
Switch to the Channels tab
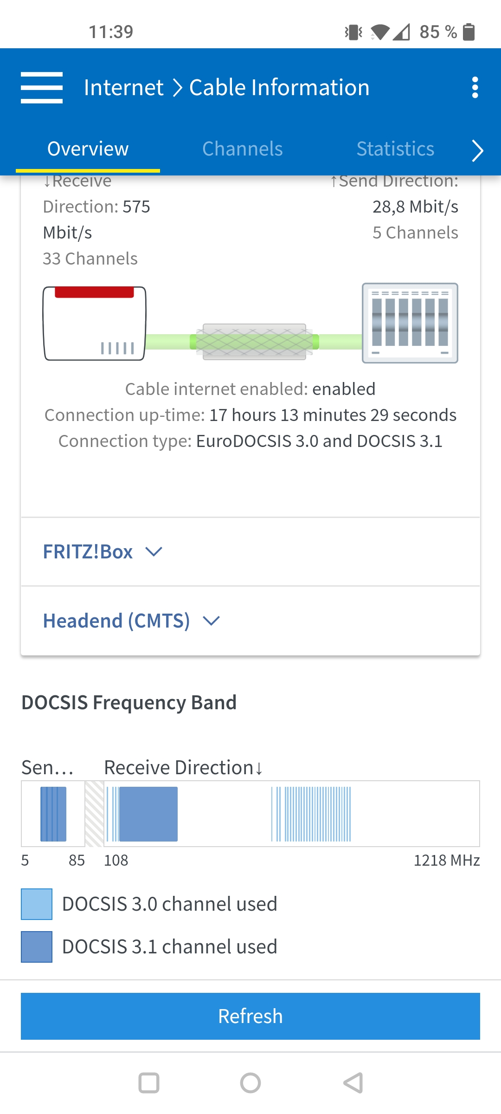tap(242, 149)
